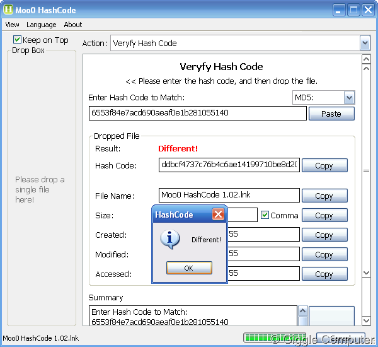Click the Summary text box
378x347 pixels.
pyautogui.click(x=193, y=316)
